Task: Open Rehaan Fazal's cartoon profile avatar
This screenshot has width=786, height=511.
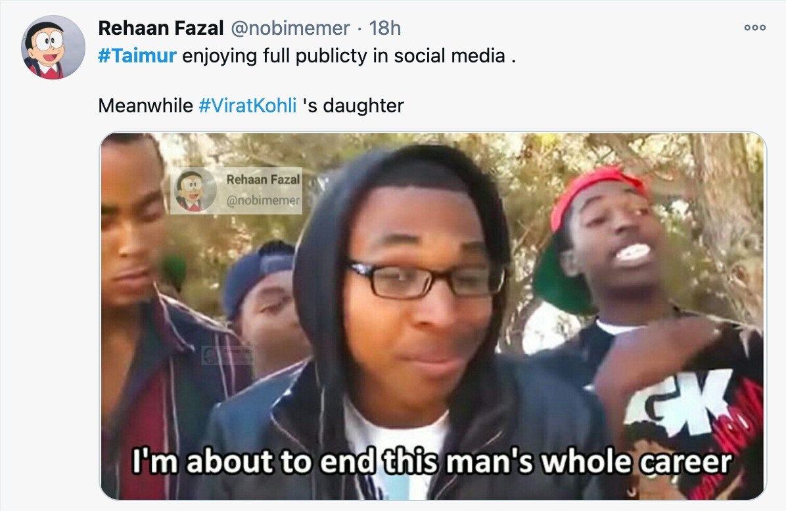Action: 53,47
